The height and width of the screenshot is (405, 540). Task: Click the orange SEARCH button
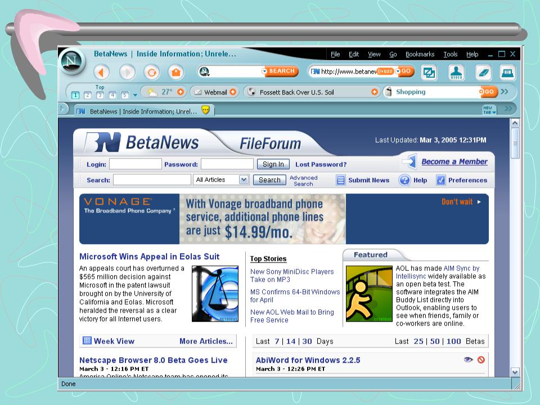[281, 71]
